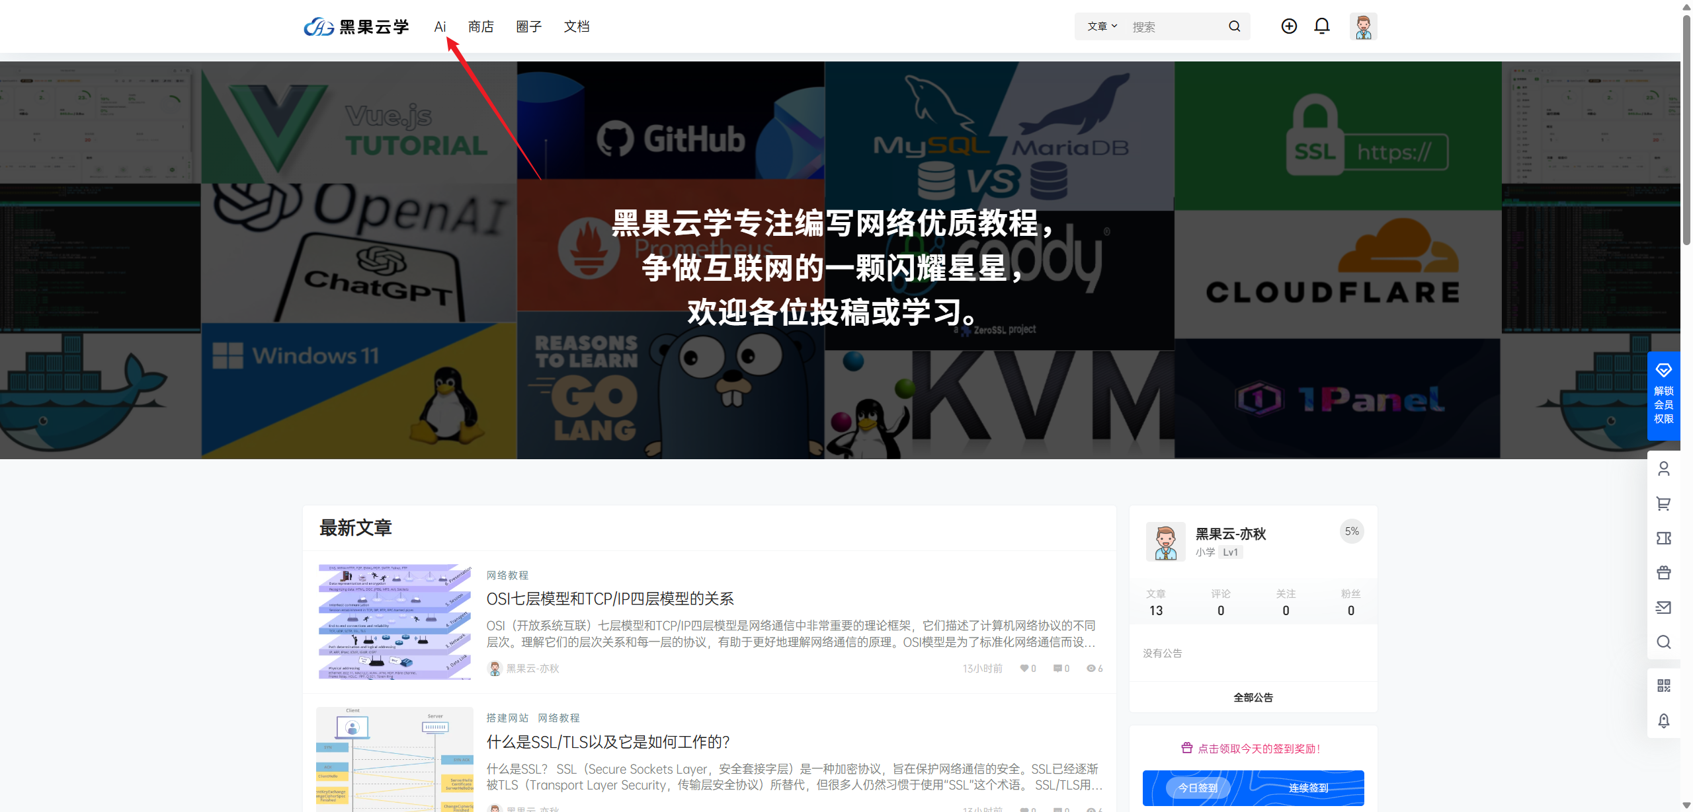This screenshot has width=1693, height=812.
Task: Open the gift icon in the right sidebar
Action: tap(1665, 573)
